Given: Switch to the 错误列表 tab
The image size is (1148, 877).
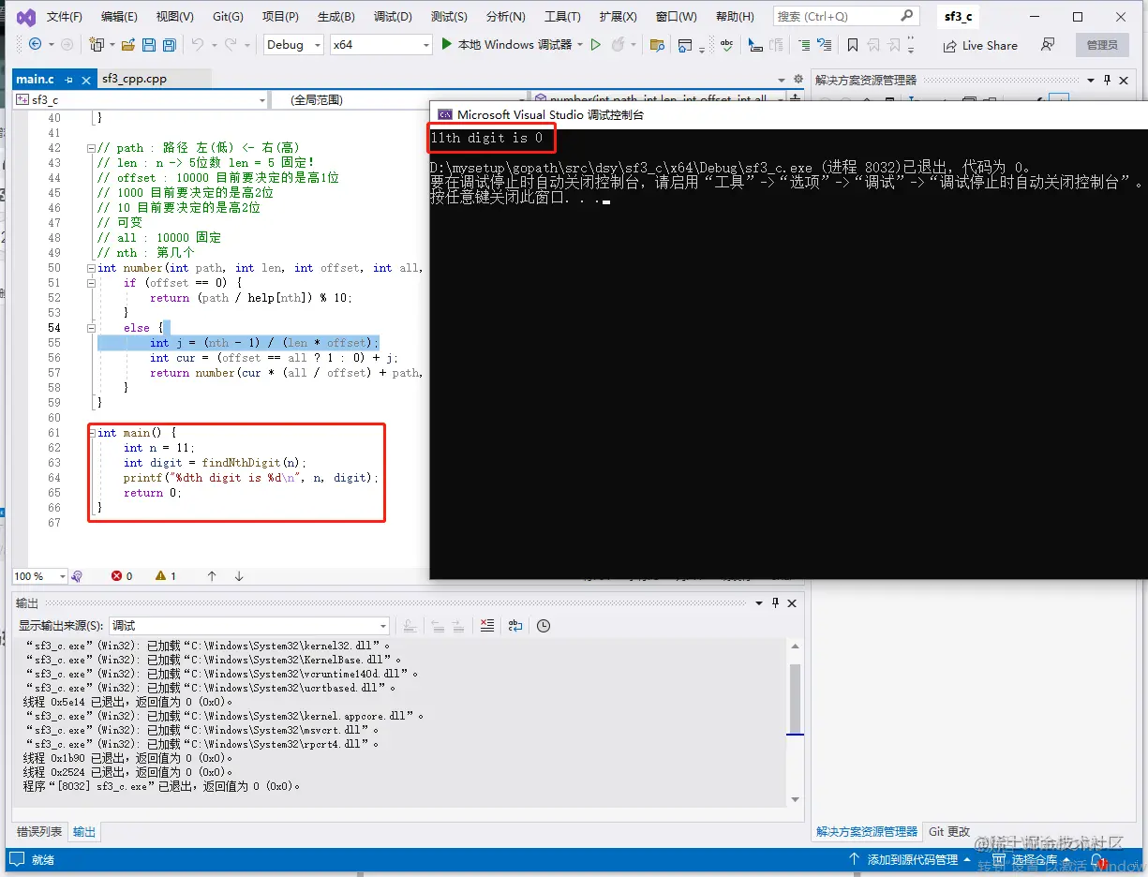Looking at the screenshot, I should coord(39,831).
